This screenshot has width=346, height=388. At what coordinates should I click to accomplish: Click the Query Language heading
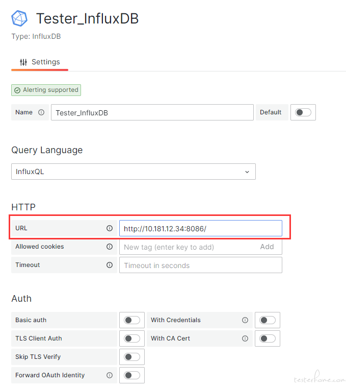tap(47, 150)
